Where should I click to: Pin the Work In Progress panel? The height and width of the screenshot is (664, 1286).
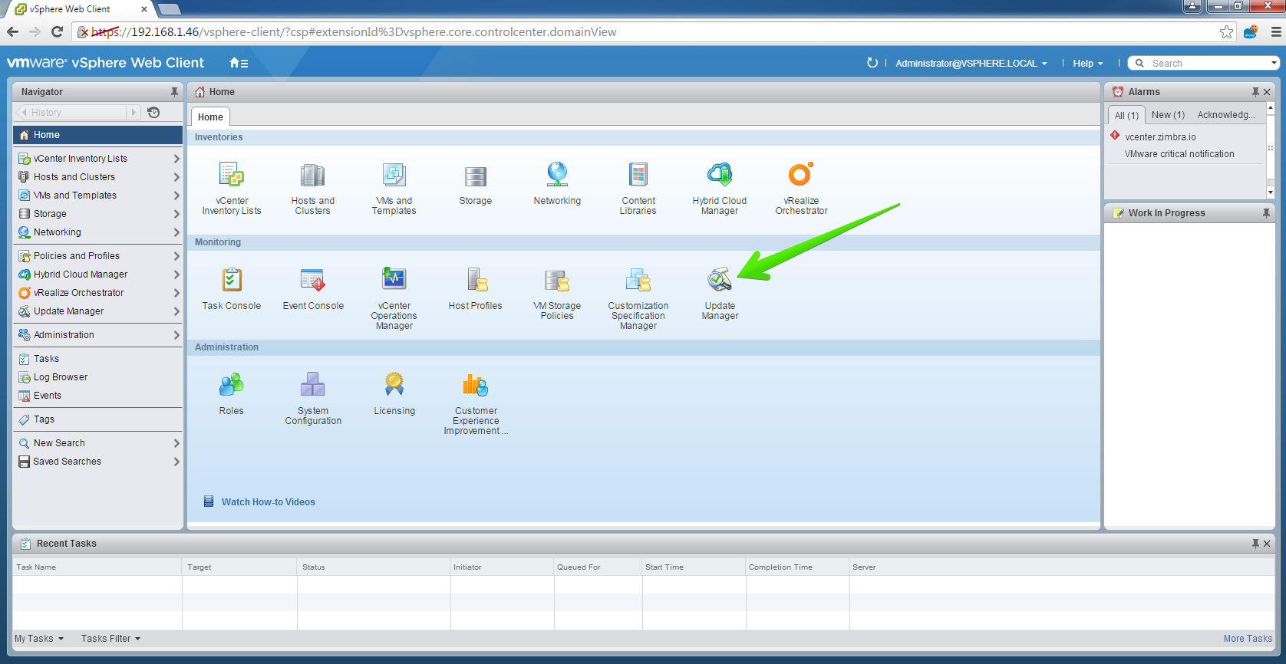(1266, 213)
